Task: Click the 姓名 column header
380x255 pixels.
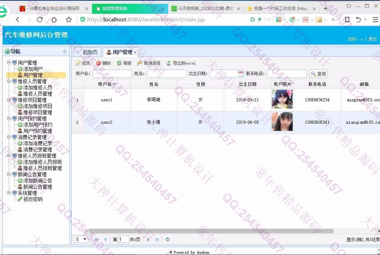Action: point(154,84)
